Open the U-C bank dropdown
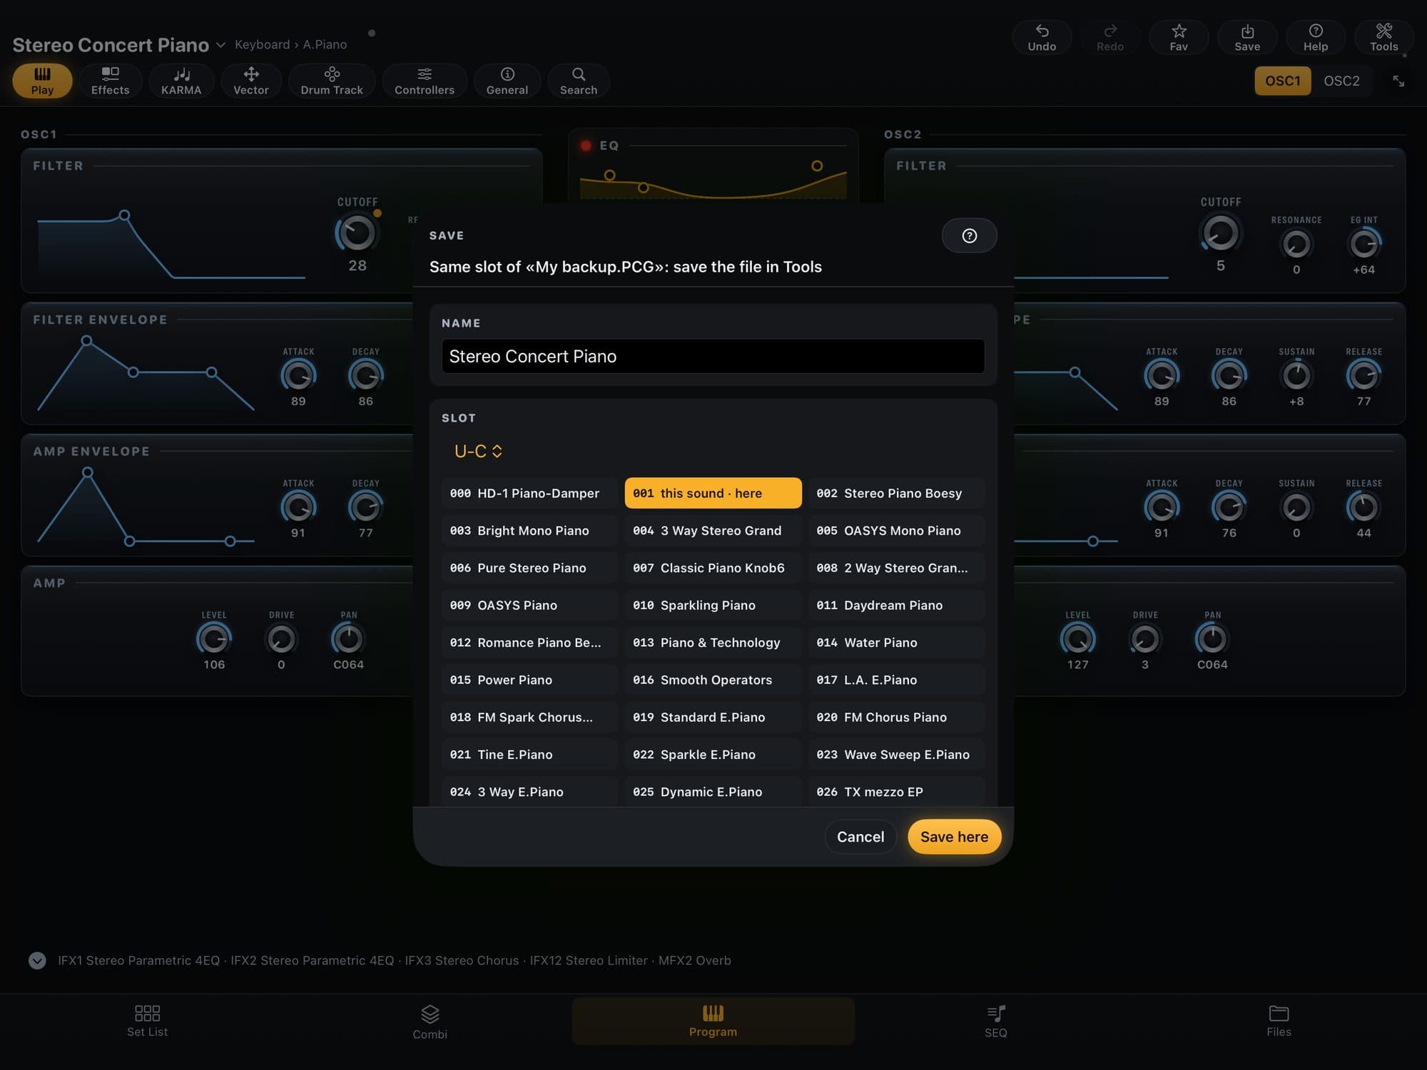The width and height of the screenshot is (1427, 1070). point(478,451)
